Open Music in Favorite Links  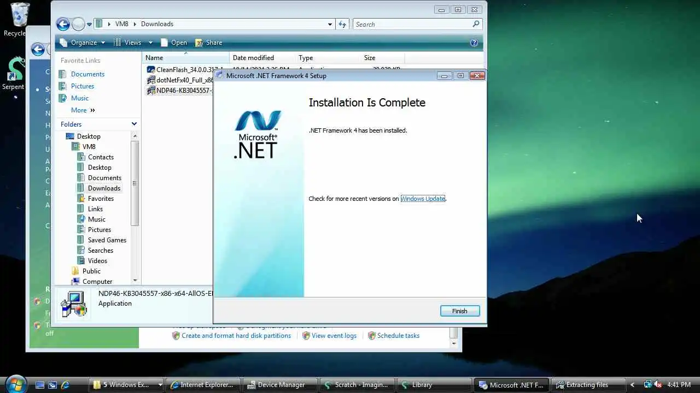[x=80, y=98]
